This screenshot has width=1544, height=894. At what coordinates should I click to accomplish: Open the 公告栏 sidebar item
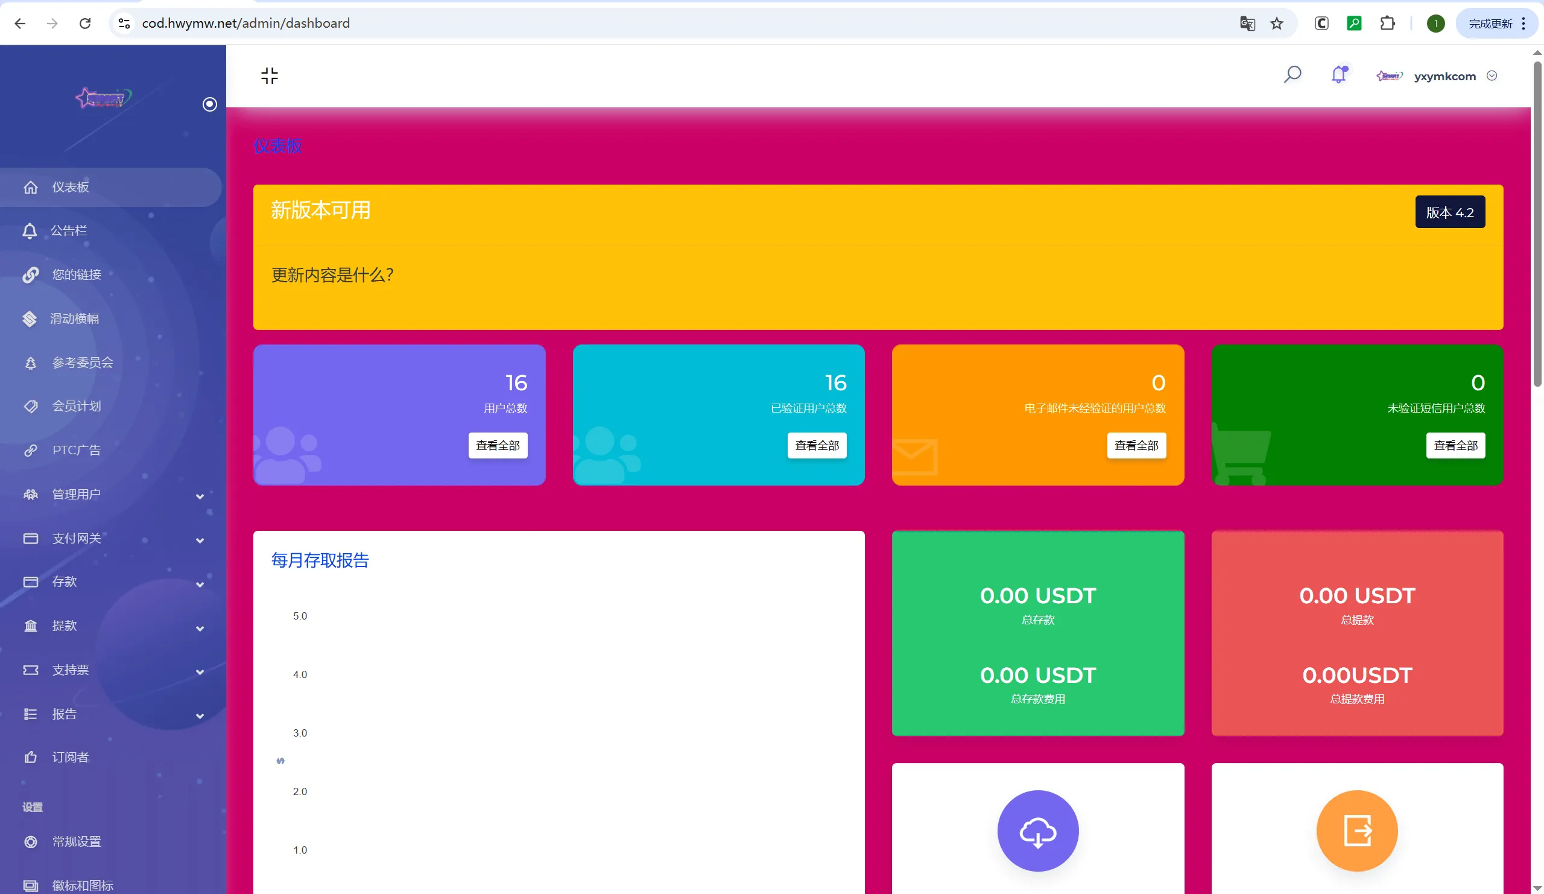pos(69,230)
